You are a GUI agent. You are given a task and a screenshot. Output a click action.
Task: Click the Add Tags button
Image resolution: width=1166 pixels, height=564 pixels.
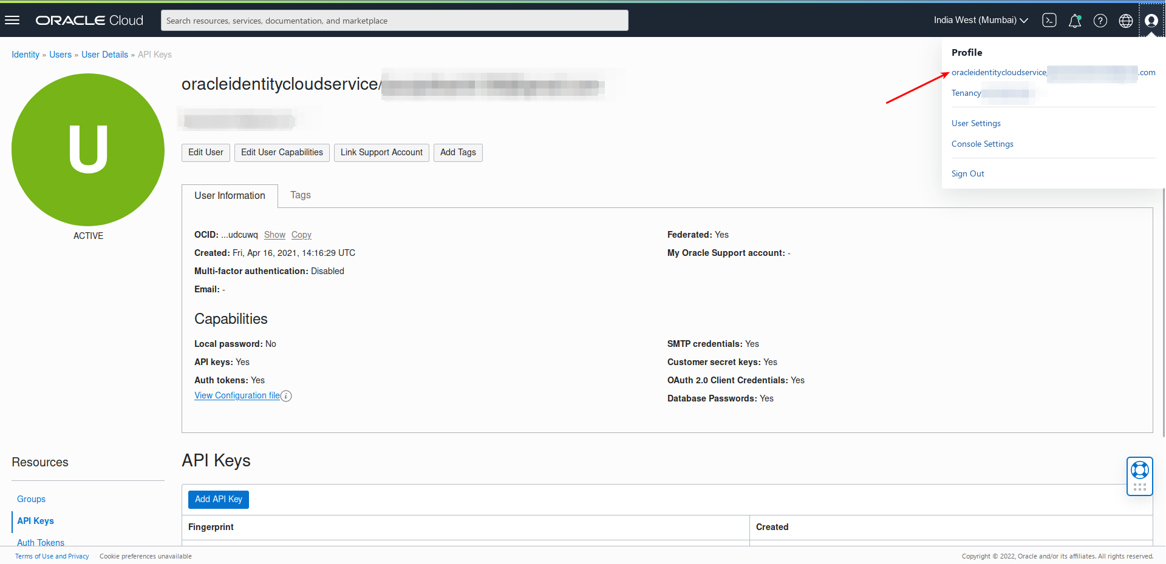(458, 153)
